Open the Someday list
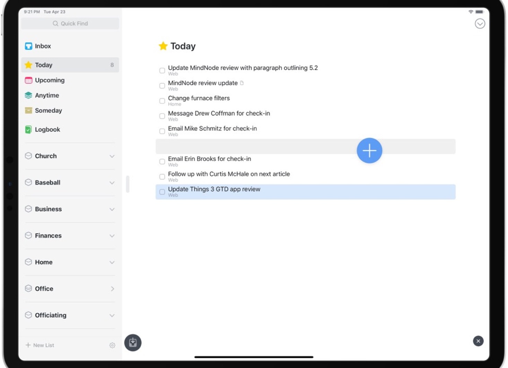 (48, 110)
